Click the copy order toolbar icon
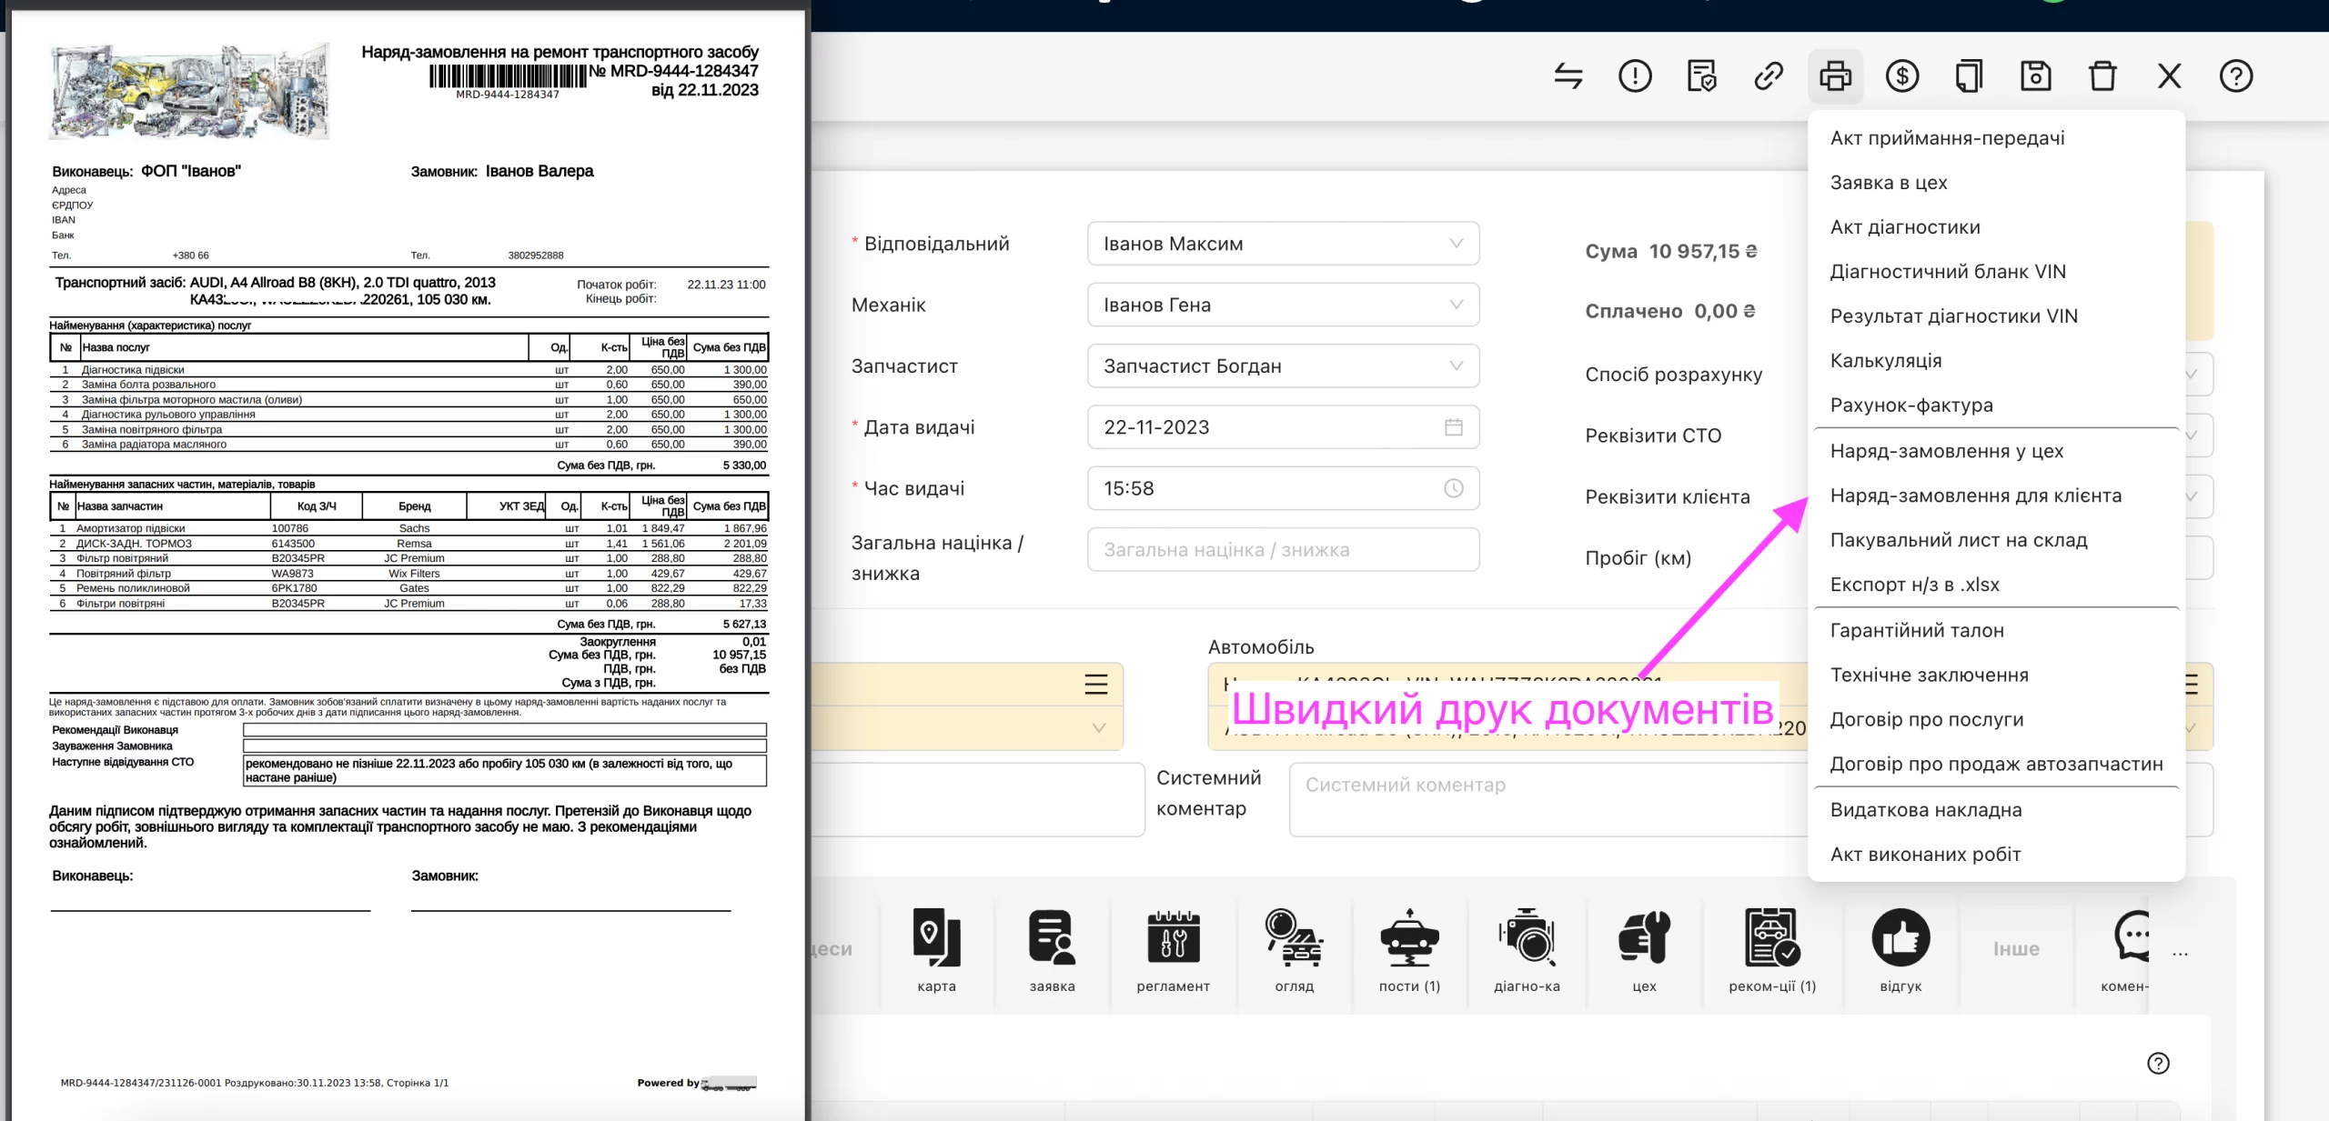This screenshot has width=2329, height=1121. [1969, 75]
